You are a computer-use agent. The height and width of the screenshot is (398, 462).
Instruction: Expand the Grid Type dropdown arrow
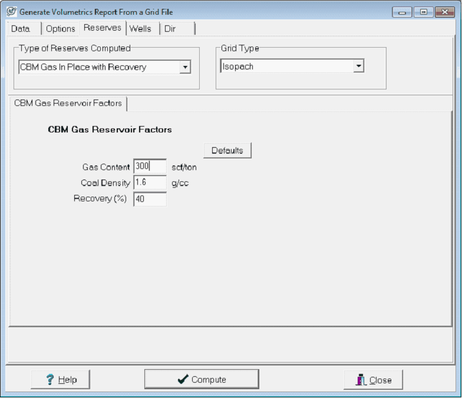(358, 67)
